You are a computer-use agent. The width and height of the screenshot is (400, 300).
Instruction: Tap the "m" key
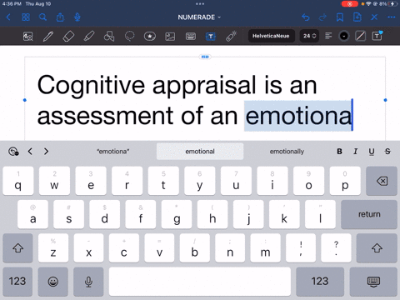point(265,248)
